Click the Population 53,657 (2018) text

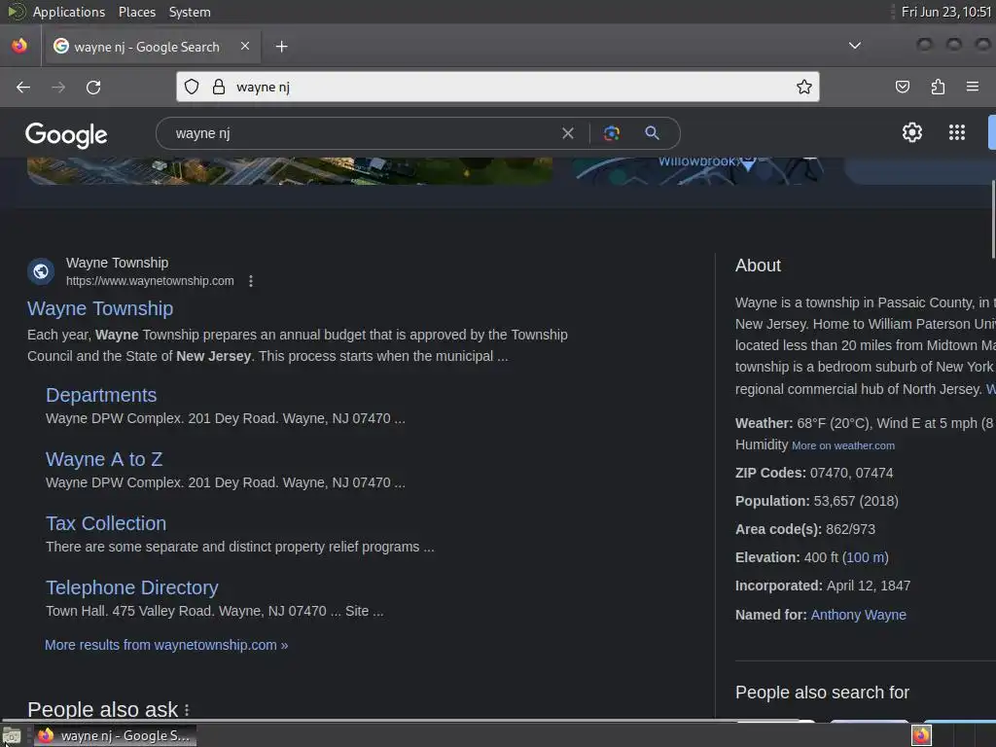point(816,501)
